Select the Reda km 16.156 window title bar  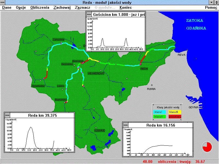click(161, 125)
